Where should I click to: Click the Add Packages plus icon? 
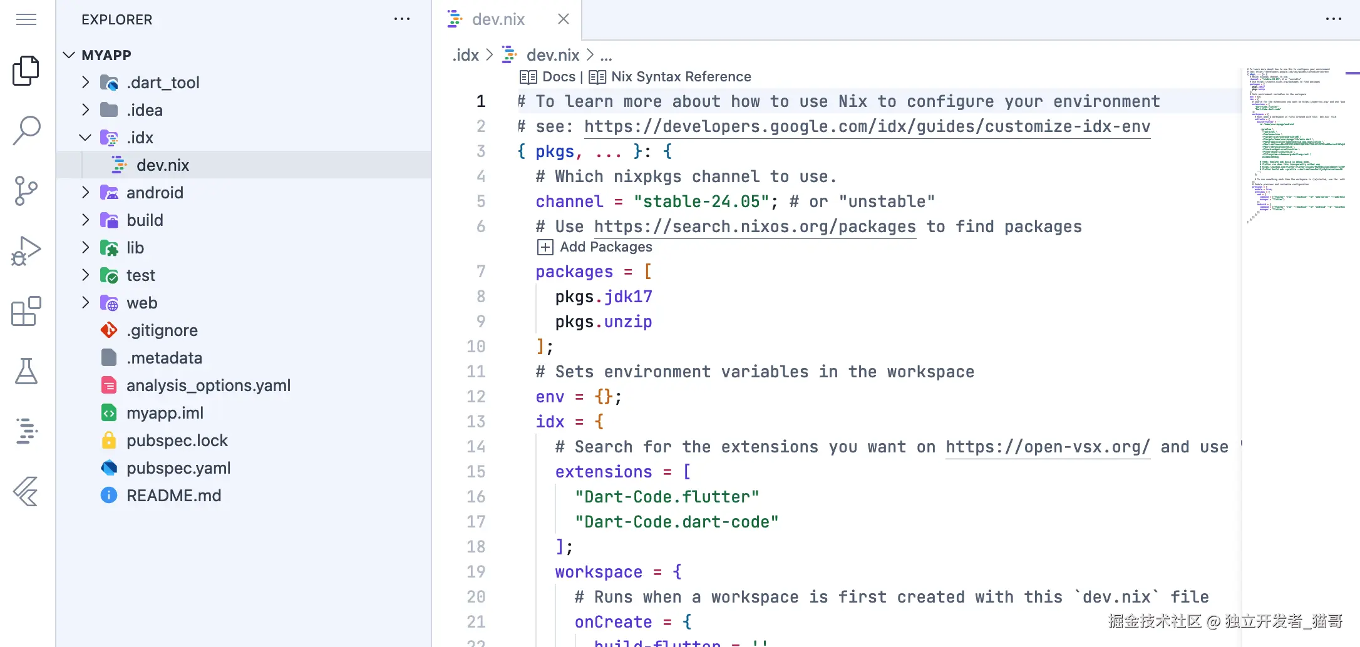(x=545, y=247)
